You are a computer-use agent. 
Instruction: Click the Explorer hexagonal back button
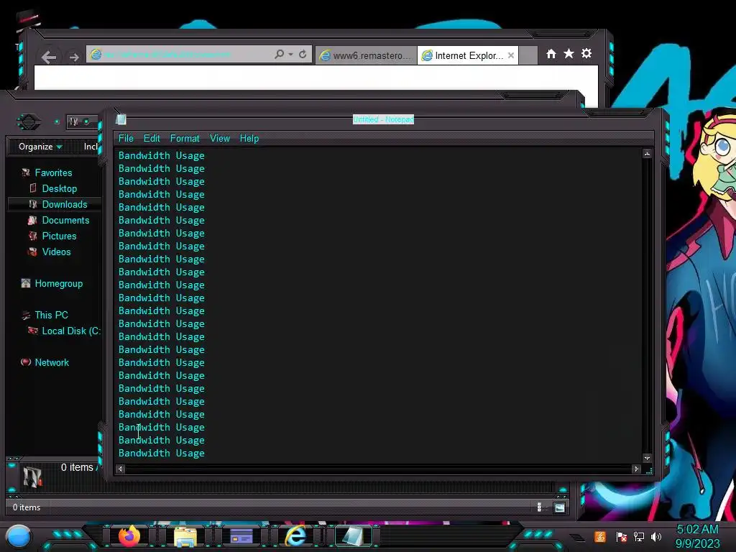pos(29,122)
